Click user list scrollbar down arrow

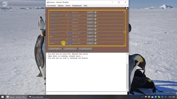124,44
